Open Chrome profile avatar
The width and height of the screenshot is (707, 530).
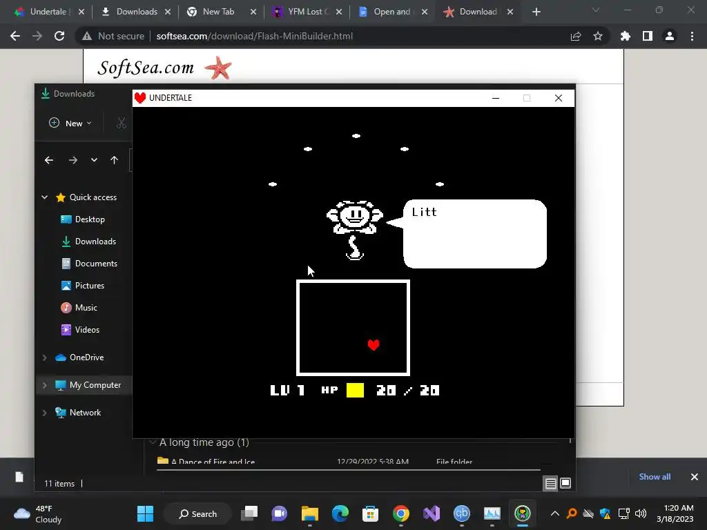coord(670,36)
